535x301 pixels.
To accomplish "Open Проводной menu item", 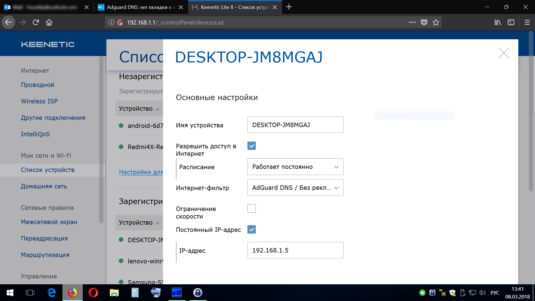I will click(x=38, y=85).
